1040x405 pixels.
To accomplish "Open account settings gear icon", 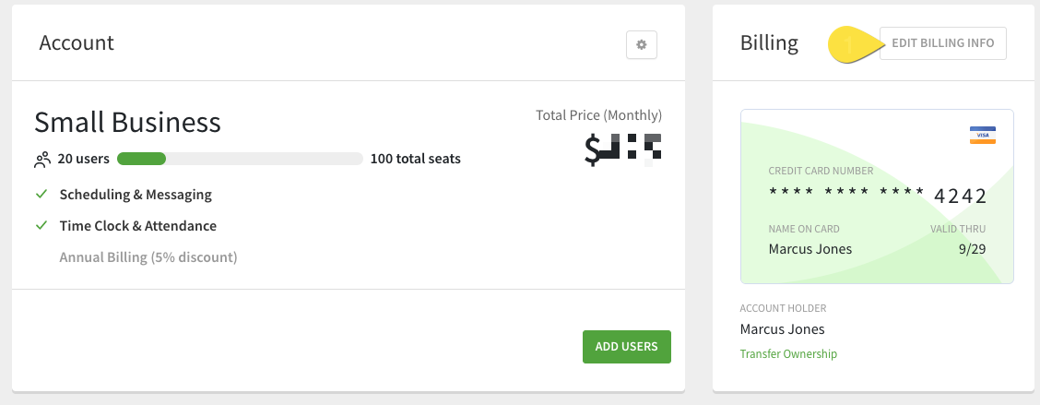I will pos(642,44).
